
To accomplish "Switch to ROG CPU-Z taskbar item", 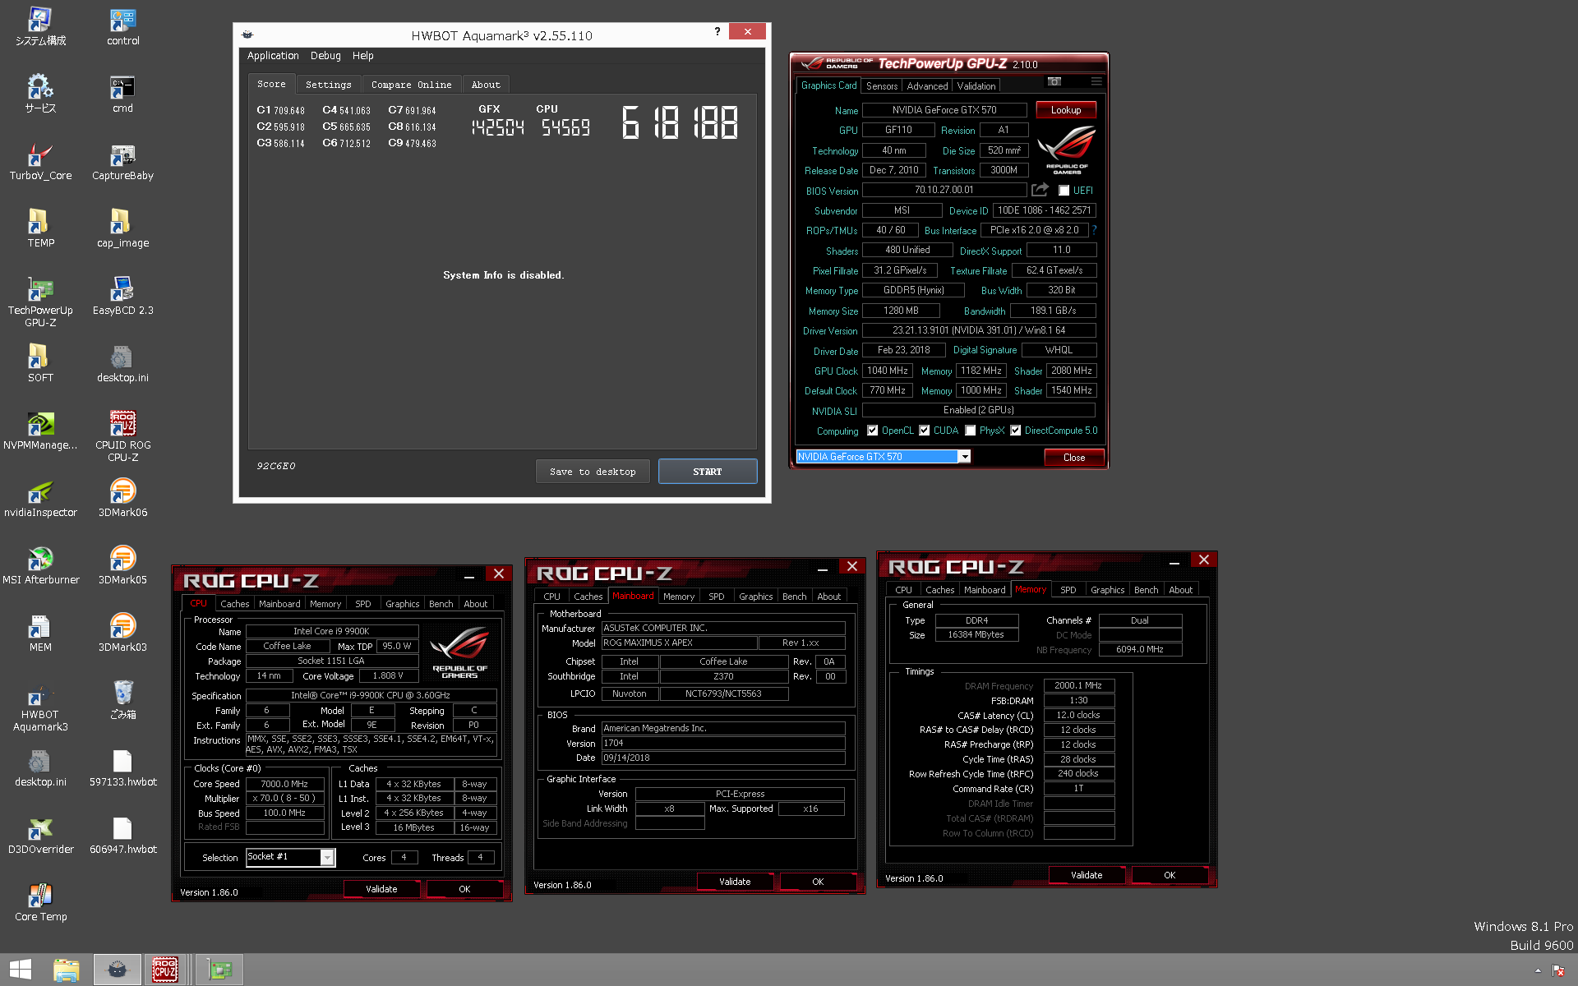I will [165, 970].
